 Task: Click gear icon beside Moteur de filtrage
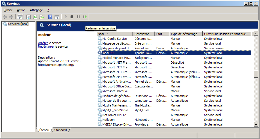[100, 100]
